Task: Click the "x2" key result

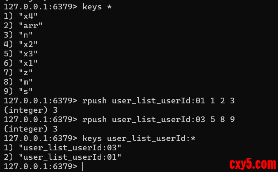Action: click(x=27, y=45)
